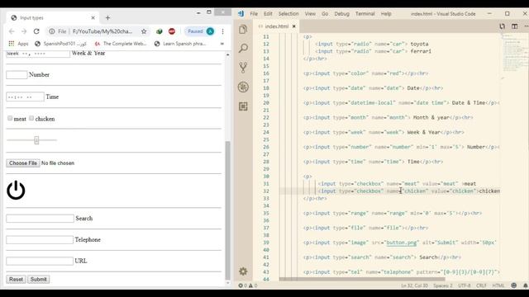The height and width of the screenshot is (297, 529).
Task: Open the Manage gear in VS Code
Action: click(243, 271)
